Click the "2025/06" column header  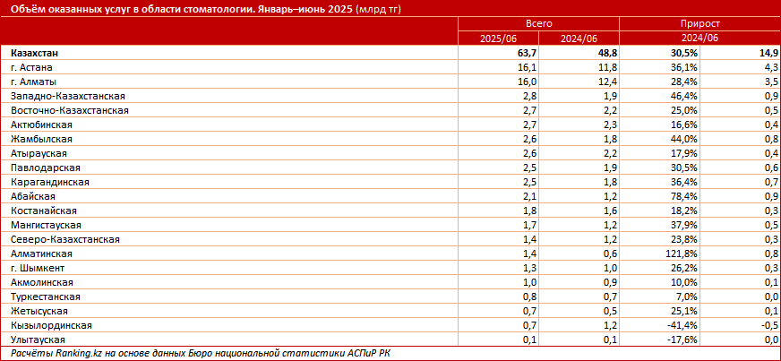496,39
